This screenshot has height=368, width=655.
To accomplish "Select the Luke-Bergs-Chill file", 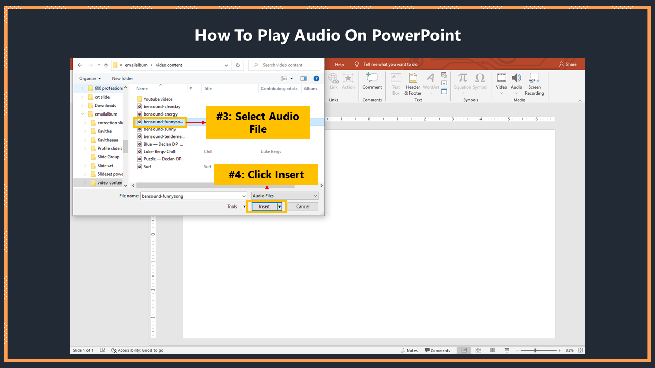I will (156, 151).
